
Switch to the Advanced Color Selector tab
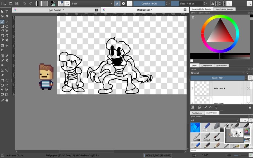point(202,9)
